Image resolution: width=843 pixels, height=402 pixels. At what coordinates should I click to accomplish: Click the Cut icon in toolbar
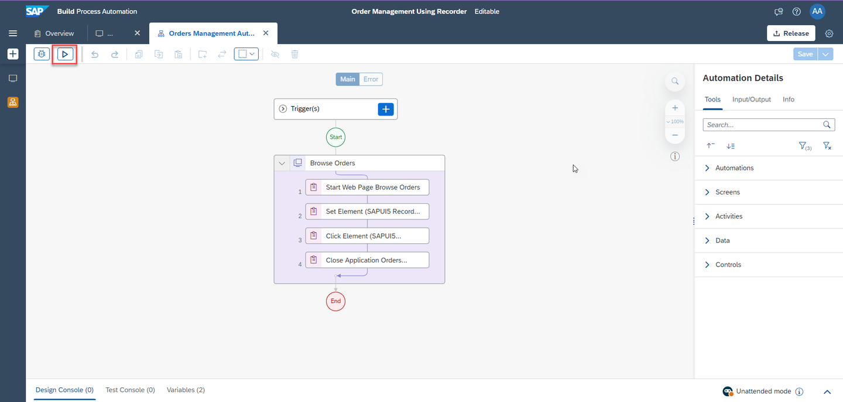(x=159, y=54)
